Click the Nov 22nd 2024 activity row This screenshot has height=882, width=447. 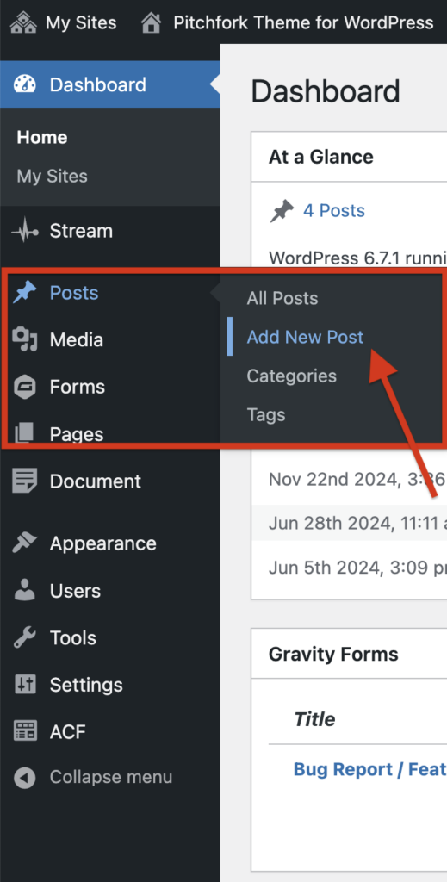(349, 480)
